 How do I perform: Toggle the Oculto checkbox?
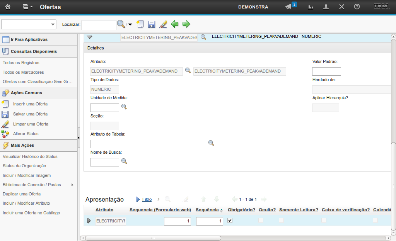point(261,220)
